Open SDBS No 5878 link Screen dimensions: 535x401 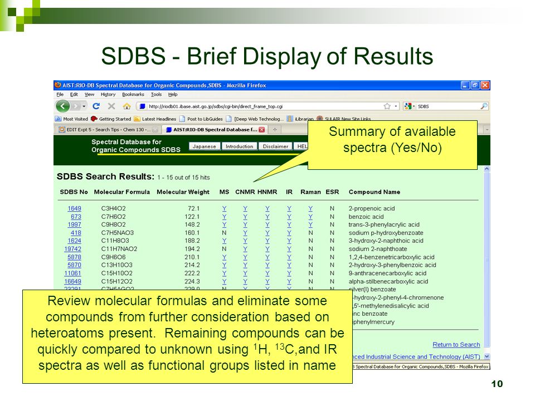click(x=74, y=257)
